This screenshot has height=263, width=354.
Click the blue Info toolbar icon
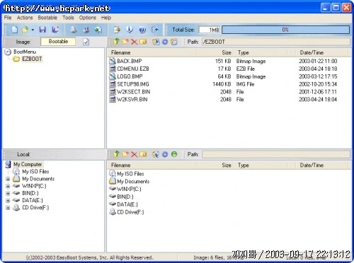tap(130, 30)
